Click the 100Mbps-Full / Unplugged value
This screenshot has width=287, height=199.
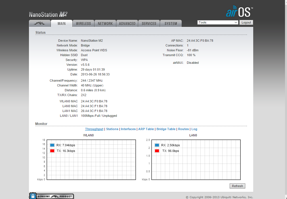(99, 116)
